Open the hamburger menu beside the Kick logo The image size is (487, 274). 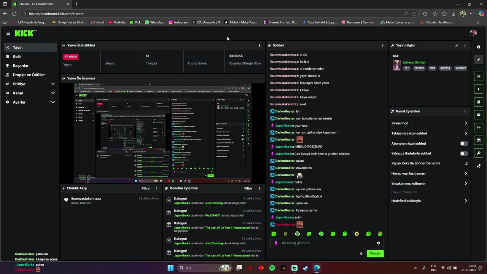point(8,33)
